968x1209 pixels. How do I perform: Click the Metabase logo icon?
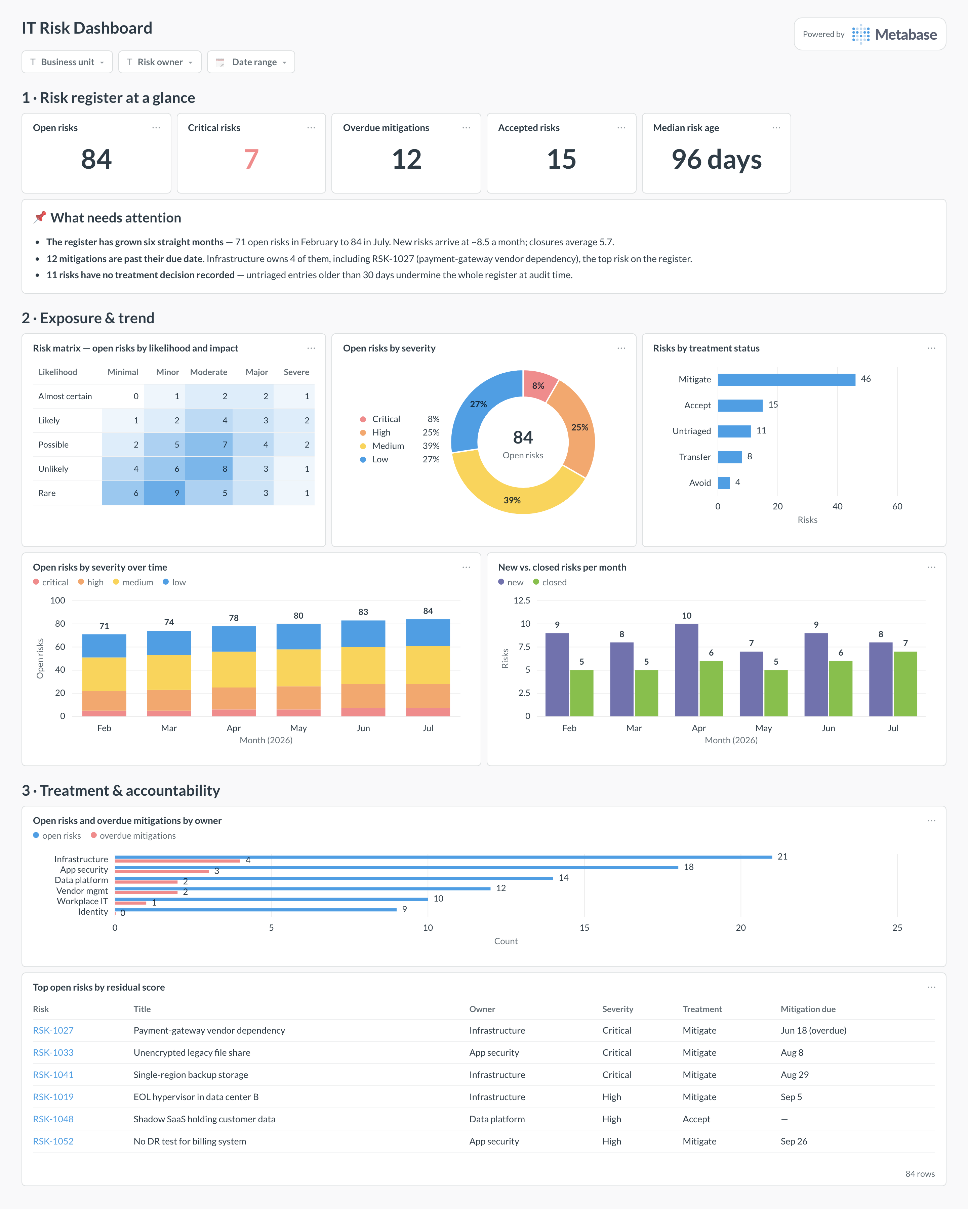pyautogui.click(x=861, y=34)
